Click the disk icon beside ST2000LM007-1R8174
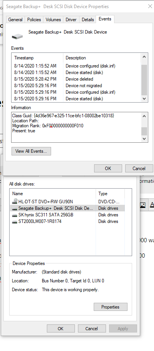 15,222
